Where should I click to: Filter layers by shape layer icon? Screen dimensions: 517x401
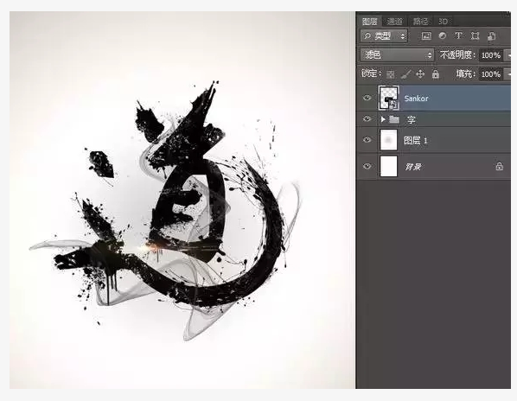pos(475,36)
